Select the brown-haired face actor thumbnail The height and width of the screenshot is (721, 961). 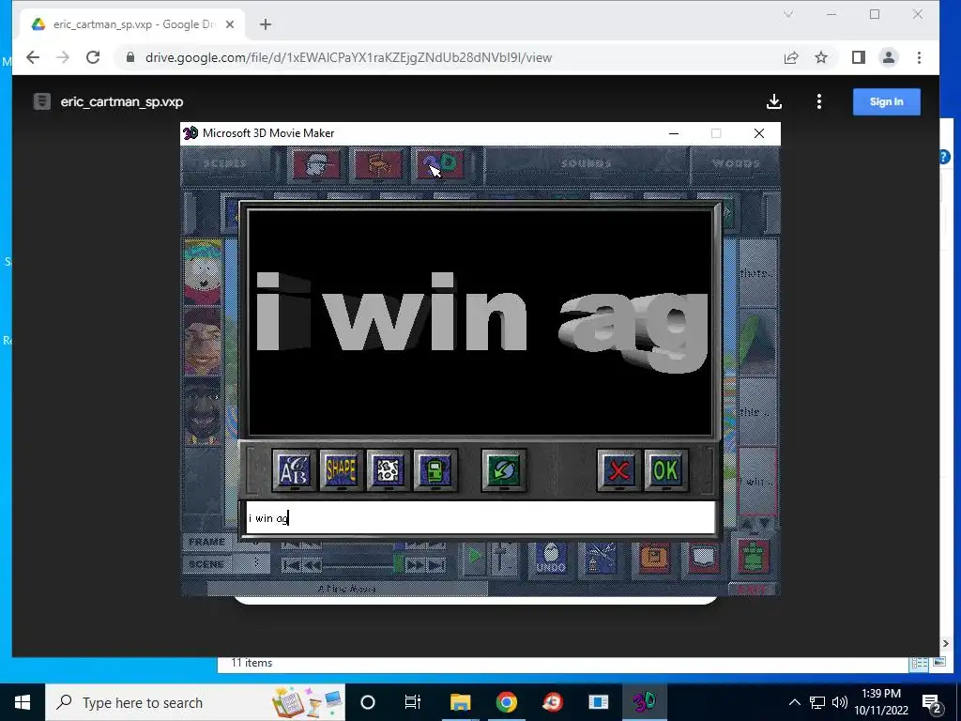[x=203, y=342]
